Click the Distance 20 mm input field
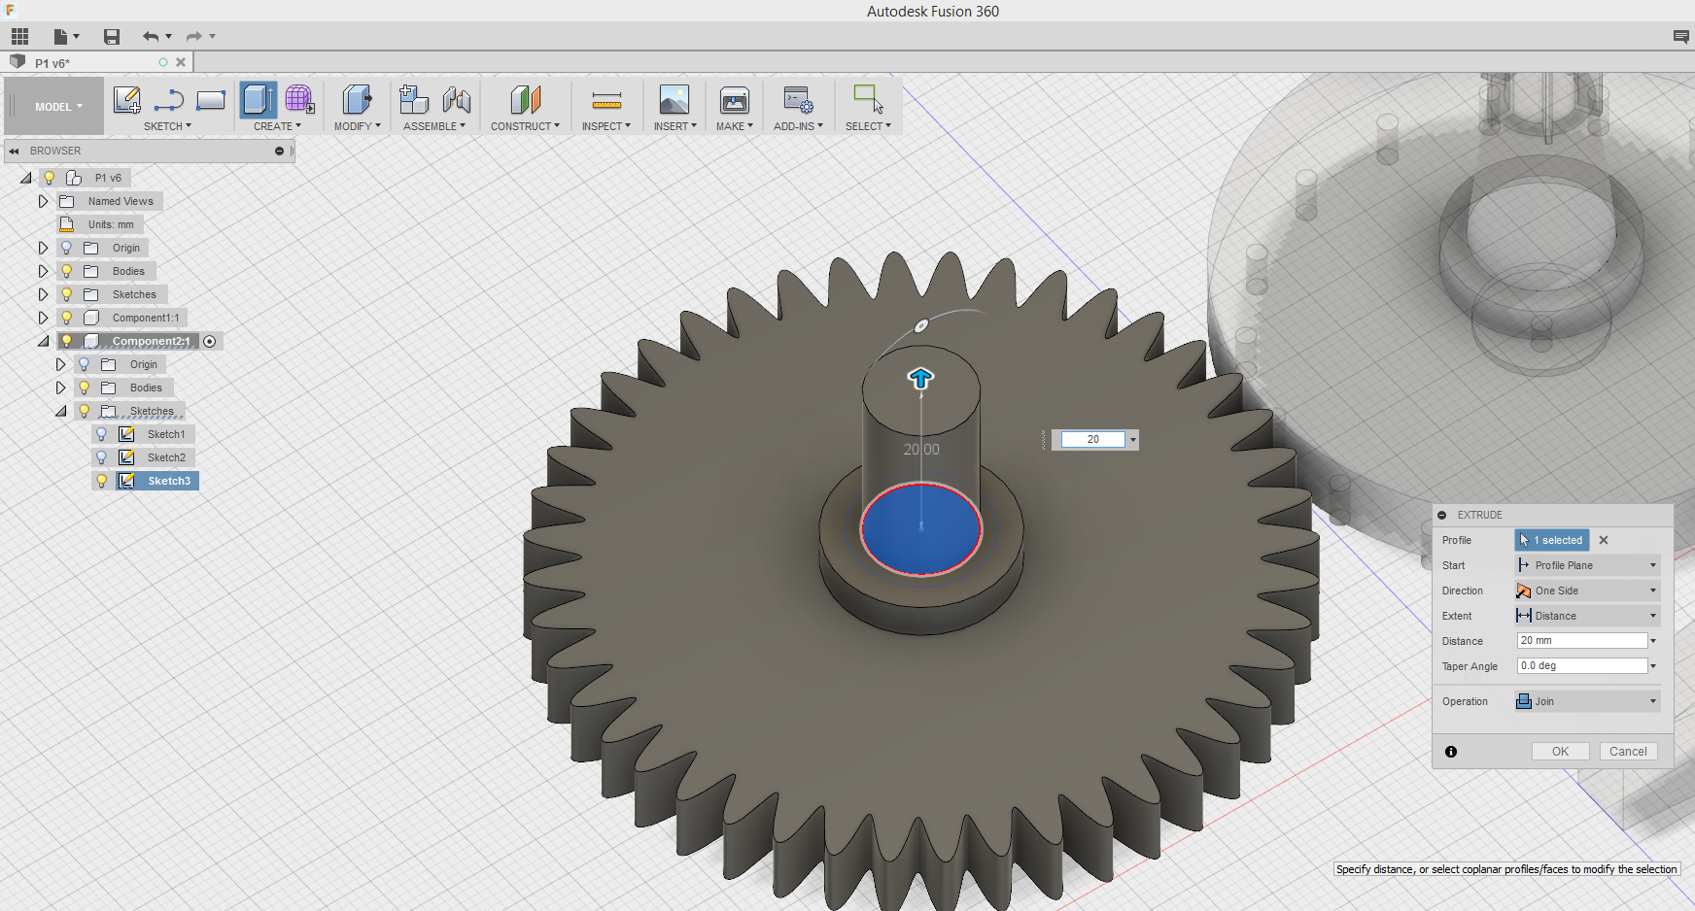Image resolution: width=1695 pixels, height=911 pixels. [1582, 641]
